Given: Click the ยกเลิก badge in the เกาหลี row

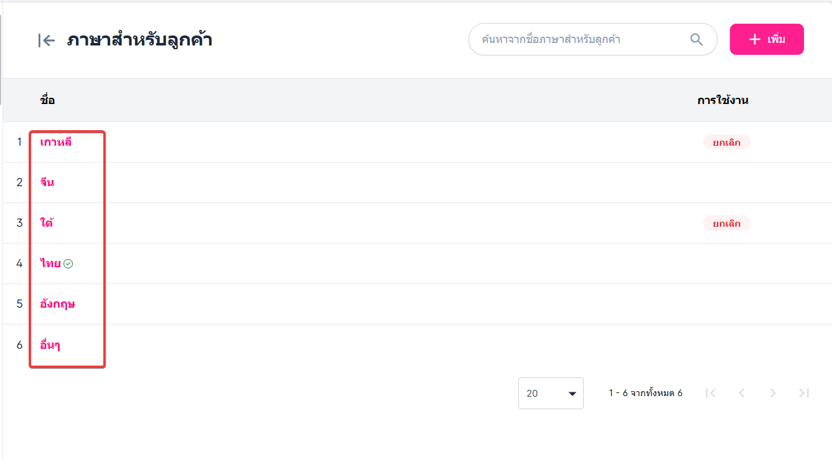Looking at the screenshot, I should pyautogui.click(x=726, y=142).
